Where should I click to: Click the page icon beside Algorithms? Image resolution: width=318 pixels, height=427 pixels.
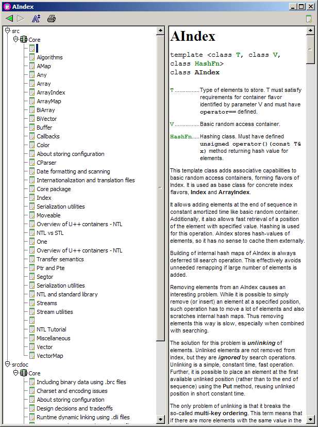coord(32,57)
